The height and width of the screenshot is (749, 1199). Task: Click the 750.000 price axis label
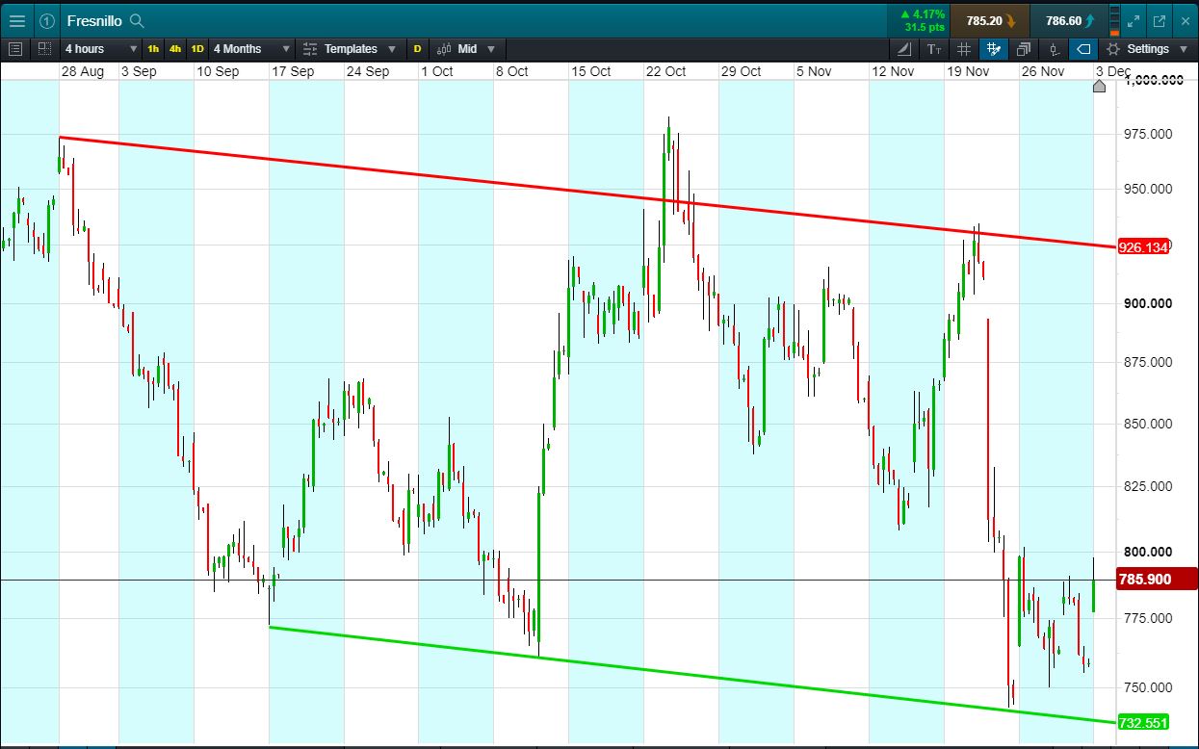click(x=1147, y=687)
